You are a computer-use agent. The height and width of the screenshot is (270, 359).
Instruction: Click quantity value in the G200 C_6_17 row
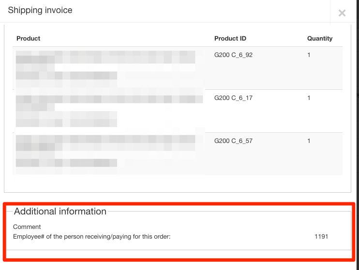pyautogui.click(x=309, y=98)
